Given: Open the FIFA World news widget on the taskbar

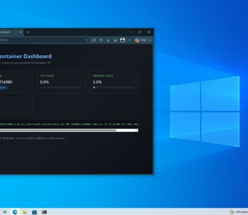Looking at the screenshot, I should tap(239, 212).
